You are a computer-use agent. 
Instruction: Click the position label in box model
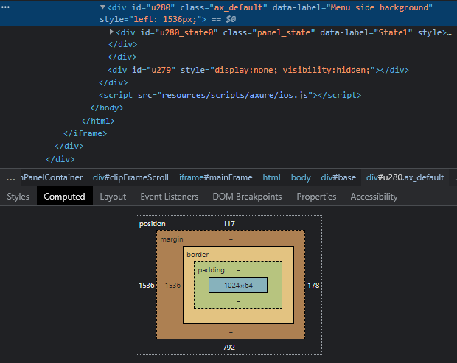click(152, 224)
